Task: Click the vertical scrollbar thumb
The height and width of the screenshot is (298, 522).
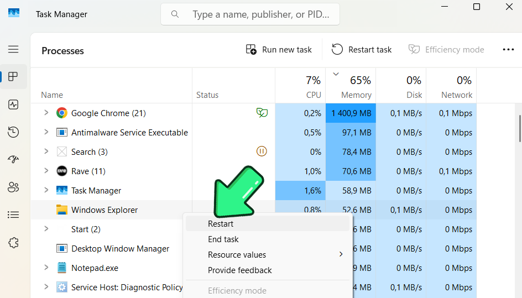Action: tap(520, 128)
